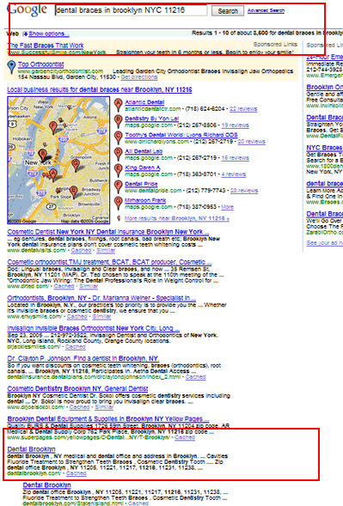Screen dimensions: 343x506
Task: Open the Top Orthodontist sponsored link
Action: 40,64
